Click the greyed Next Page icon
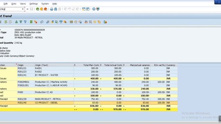Screen dimensions: 221x124 [x=74, y=9]
